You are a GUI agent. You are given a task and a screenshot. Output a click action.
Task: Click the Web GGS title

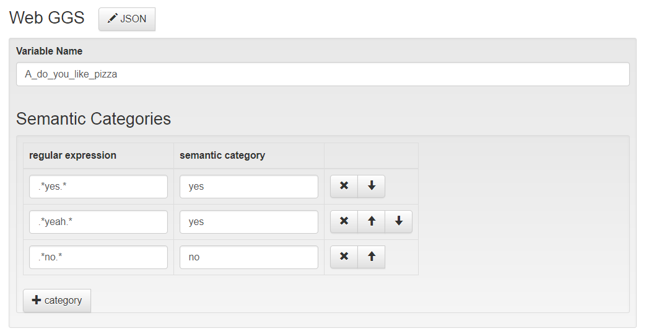pos(46,18)
